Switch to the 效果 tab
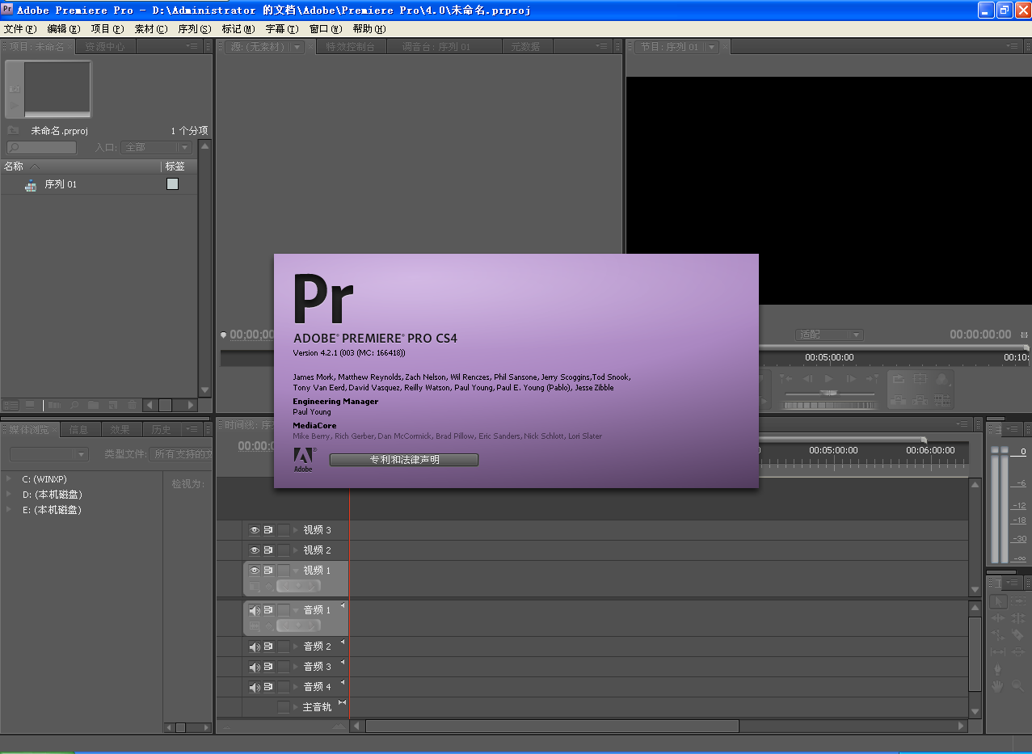This screenshot has width=1032, height=754. click(120, 430)
